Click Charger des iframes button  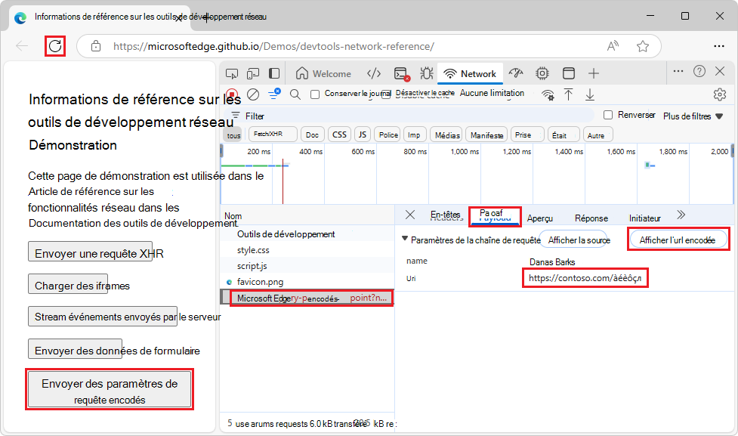pyautogui.click(x=68, y=284)
